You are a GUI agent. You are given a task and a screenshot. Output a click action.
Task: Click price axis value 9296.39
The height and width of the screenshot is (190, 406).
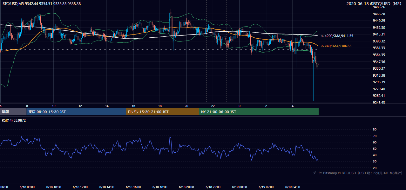tap(379, 82)
